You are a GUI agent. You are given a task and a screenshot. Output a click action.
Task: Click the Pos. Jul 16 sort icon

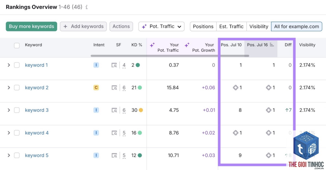click(272, 45)
